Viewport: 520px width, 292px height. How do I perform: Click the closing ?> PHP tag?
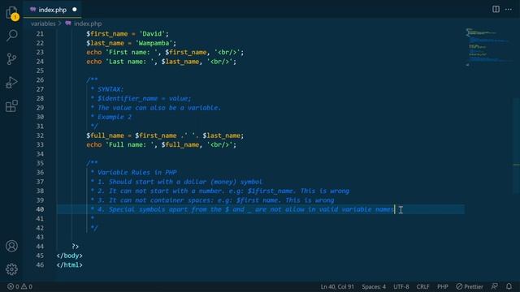point(76,247)
